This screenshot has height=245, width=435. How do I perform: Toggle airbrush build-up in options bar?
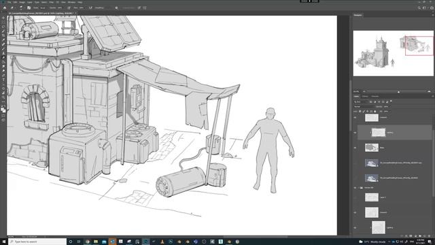[x=90, y=7]
